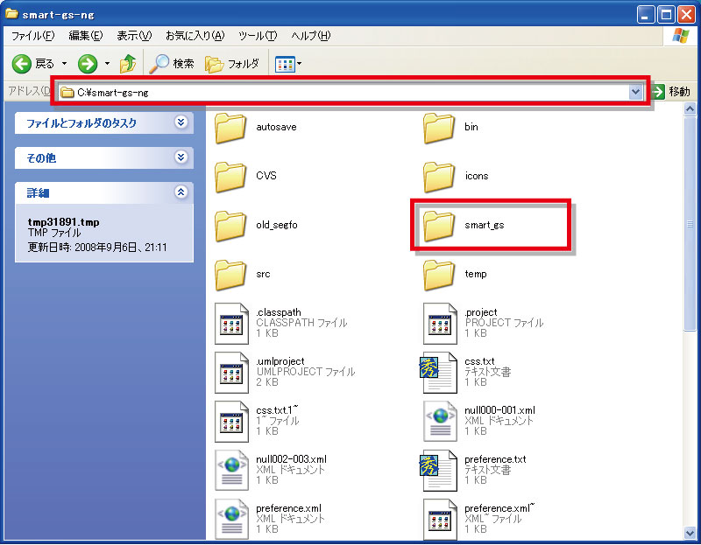Open the ファイル(F) menu
The width and height of the screenshot is (701, 545).
pyautogui.click(x=32, y=36)
